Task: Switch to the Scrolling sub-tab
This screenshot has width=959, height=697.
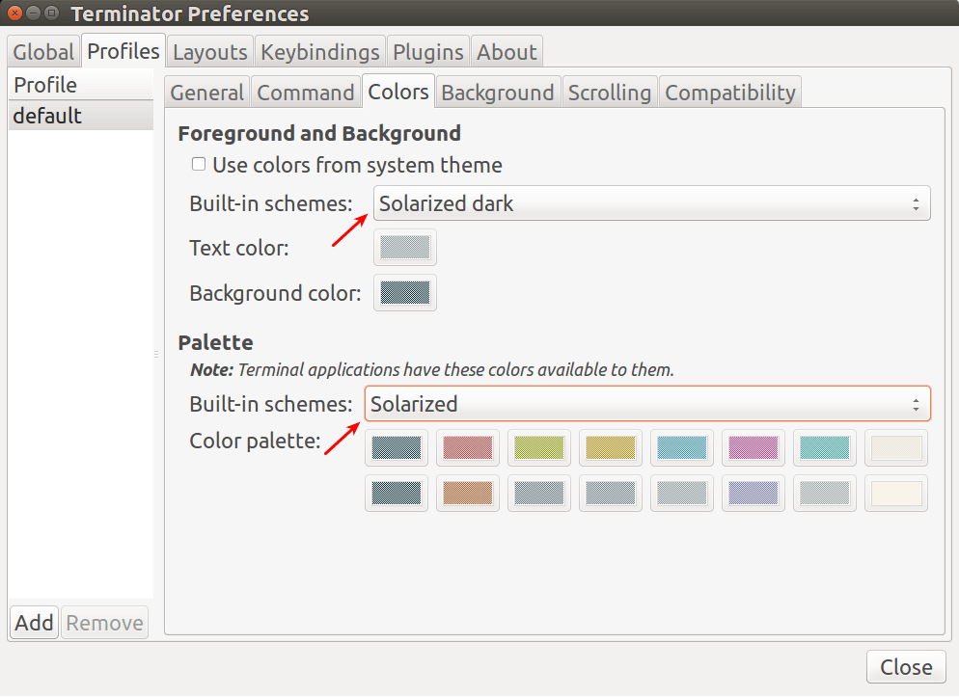Action: [610, 93]
